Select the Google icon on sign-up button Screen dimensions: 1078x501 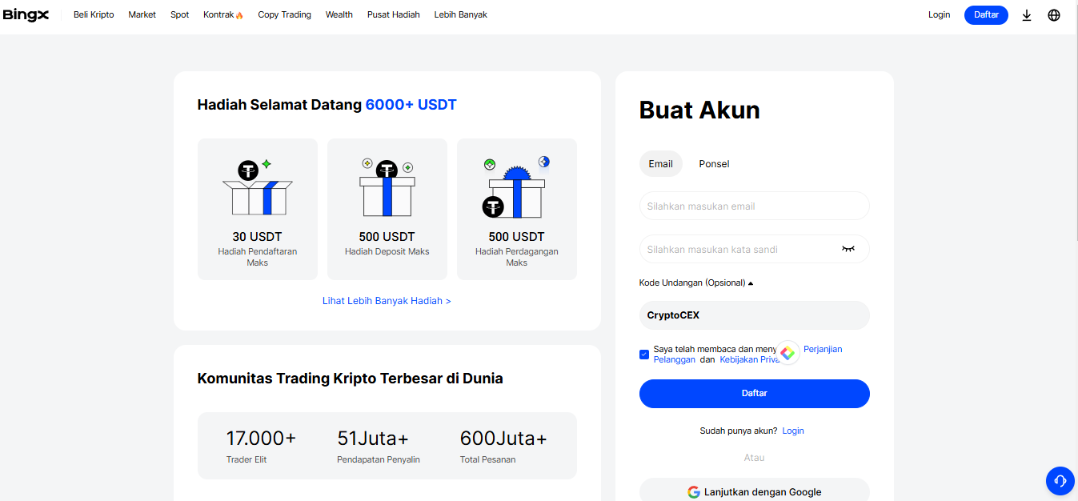(693, 491)
